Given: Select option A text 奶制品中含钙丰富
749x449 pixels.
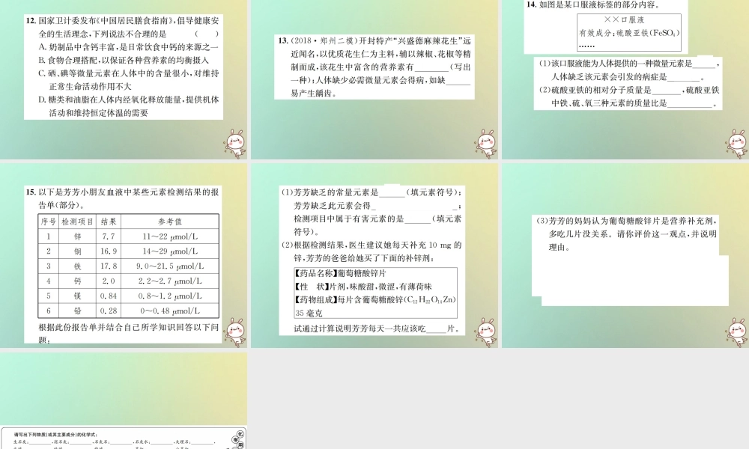Looking at the screenshot, I should coord(129,46).
